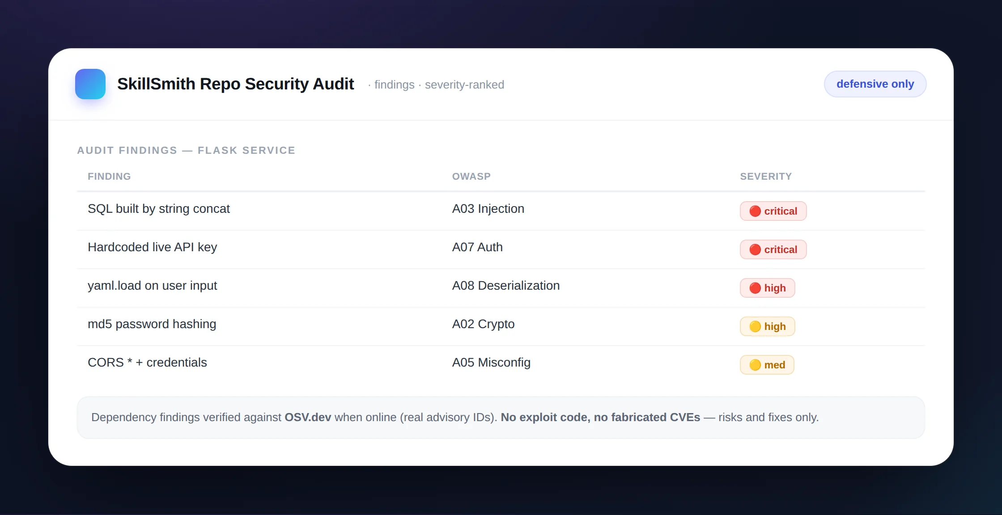This screenshot has width=1002, height=515.
Task: Click the 'A05 Misconfig' cell
Action: click(x=491, y=363)
